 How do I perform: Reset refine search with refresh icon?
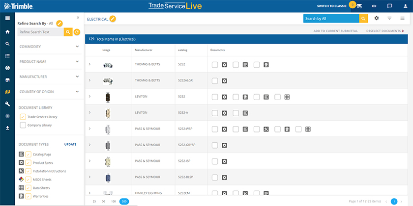point(77,32)
